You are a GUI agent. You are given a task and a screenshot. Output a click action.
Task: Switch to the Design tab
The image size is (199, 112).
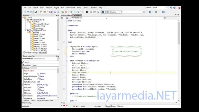point(113,106)
